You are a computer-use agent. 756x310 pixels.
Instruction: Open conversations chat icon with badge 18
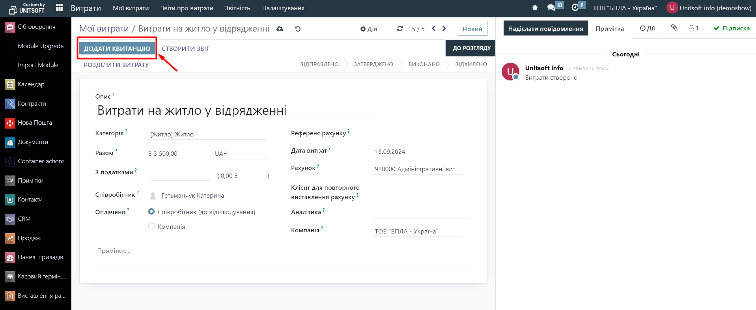[x=551, y=8]
